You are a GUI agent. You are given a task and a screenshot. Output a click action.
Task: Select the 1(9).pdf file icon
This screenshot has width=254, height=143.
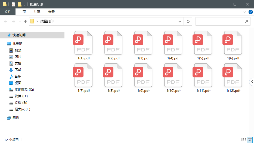click(x=143, y=75)
